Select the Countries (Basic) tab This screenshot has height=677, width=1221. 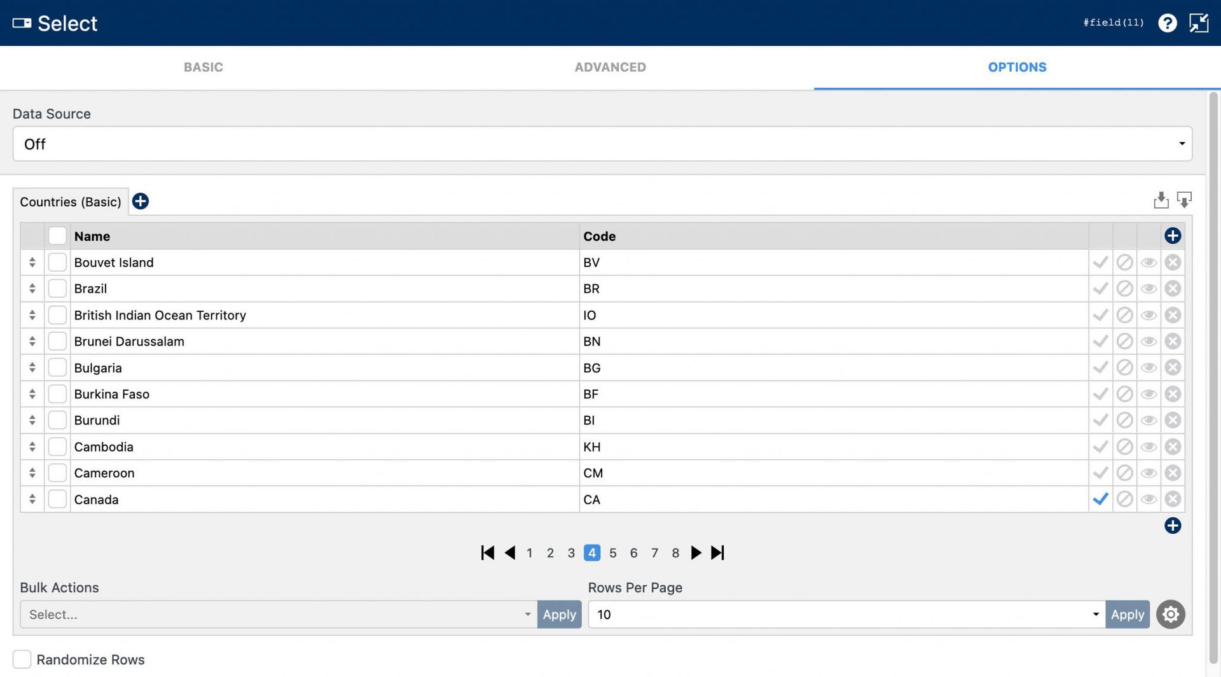pyautogui.click(x=71, y=202)
